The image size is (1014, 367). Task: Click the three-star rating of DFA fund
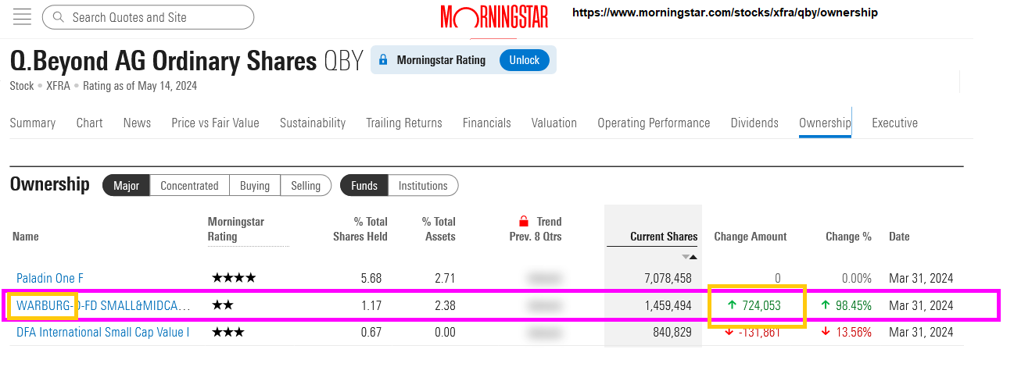pos(228,332)
